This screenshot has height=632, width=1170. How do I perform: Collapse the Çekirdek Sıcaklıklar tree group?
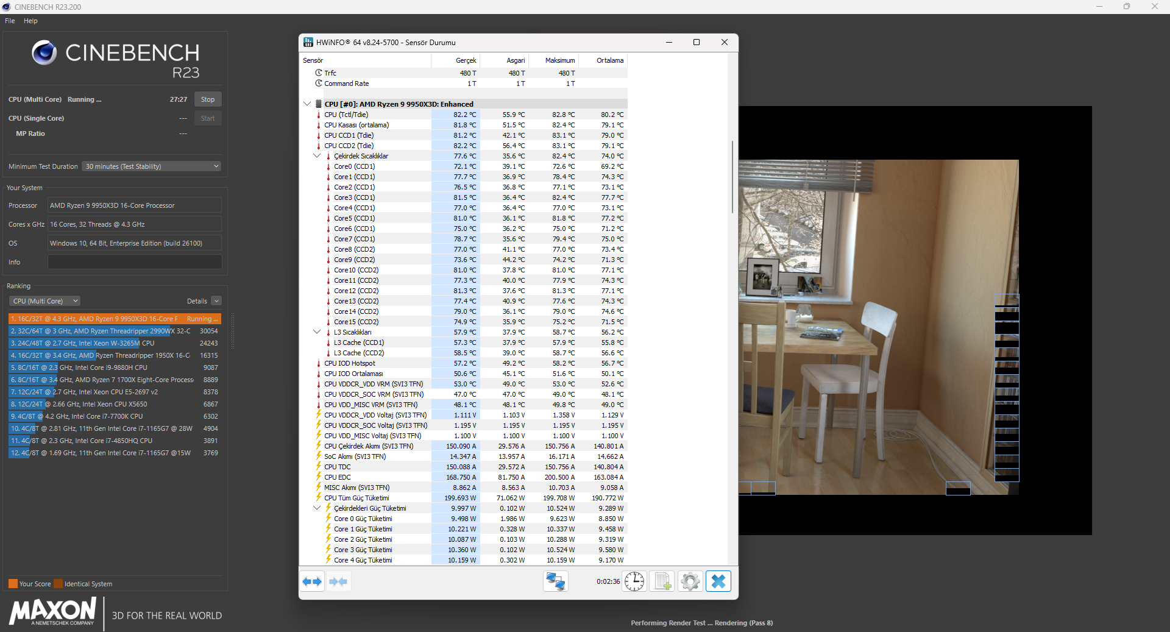[x=317, y=156]
